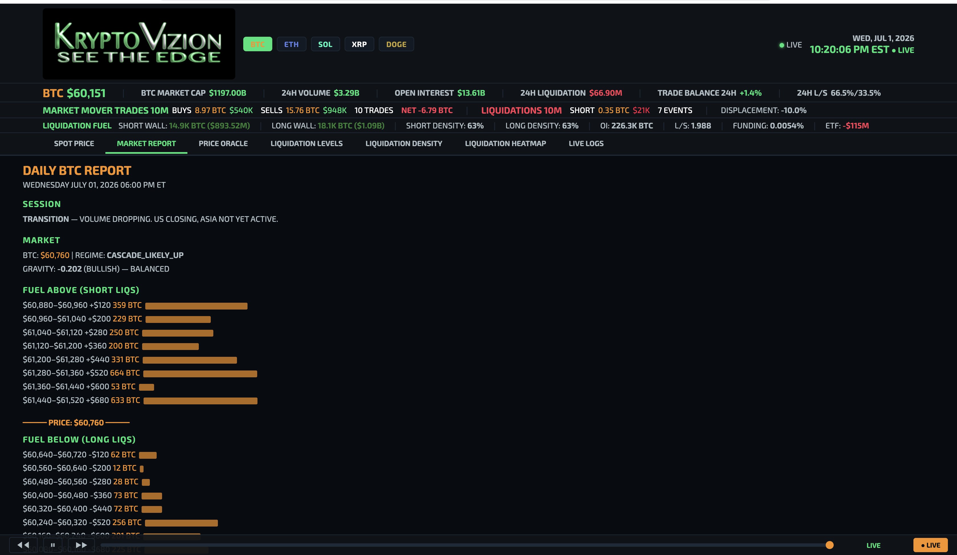Click the Fuel Below (Long Liqs) heading

(x=79, y=440)
